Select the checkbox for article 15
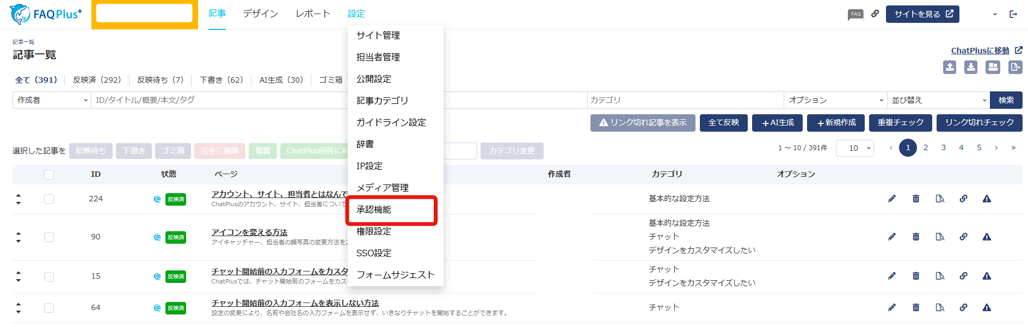 (x=49, y=276)
